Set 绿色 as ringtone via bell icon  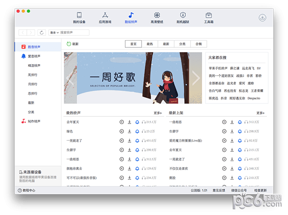point(137,131)
